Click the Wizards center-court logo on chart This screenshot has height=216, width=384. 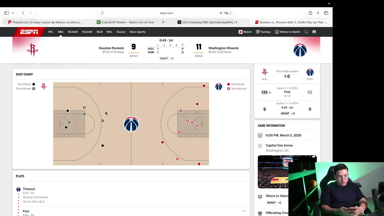(131, 124)
